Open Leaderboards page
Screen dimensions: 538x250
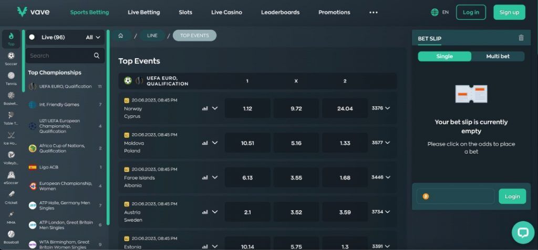(280, 13)
